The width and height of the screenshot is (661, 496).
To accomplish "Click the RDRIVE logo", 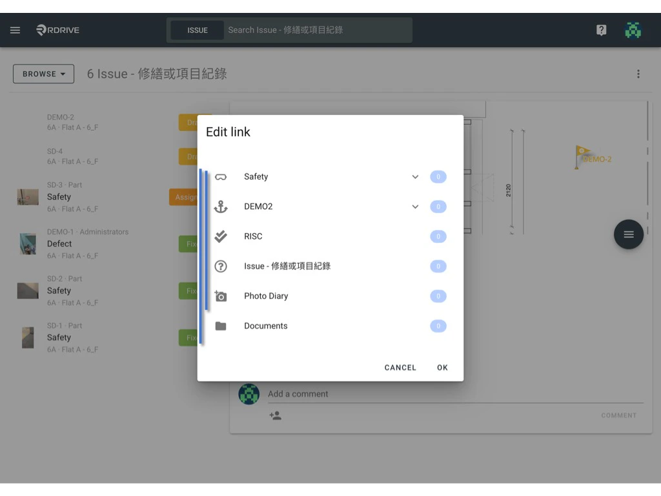I will click(x=57, y=30).
